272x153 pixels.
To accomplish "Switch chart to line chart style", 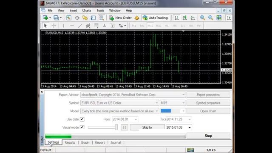I will (x=193, y=18).
